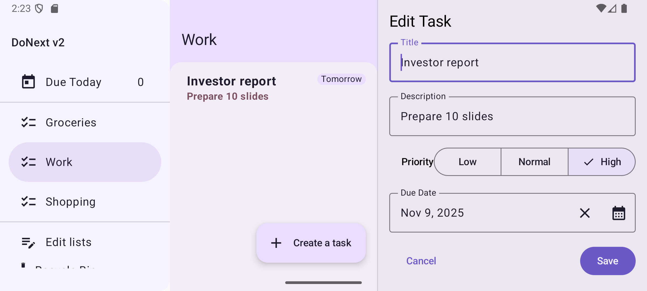The image size is (647, 291).
Task: Set priority to Normal
Action: (534, 162)
